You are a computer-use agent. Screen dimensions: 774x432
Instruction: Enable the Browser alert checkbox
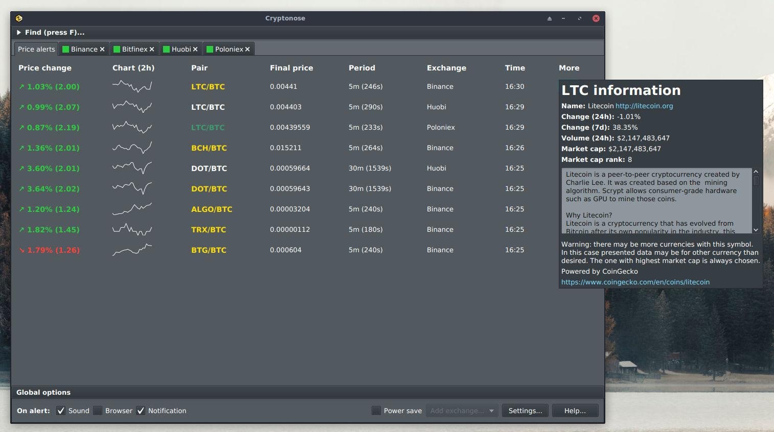tap(98, 411)
